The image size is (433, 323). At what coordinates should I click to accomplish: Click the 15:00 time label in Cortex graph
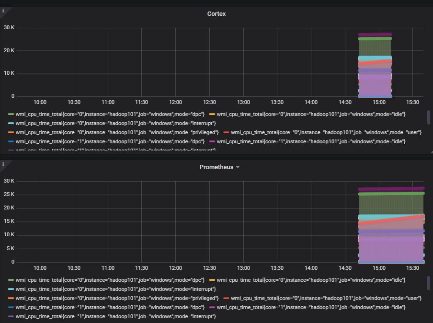pyautogui.click(x=379, y=102)
